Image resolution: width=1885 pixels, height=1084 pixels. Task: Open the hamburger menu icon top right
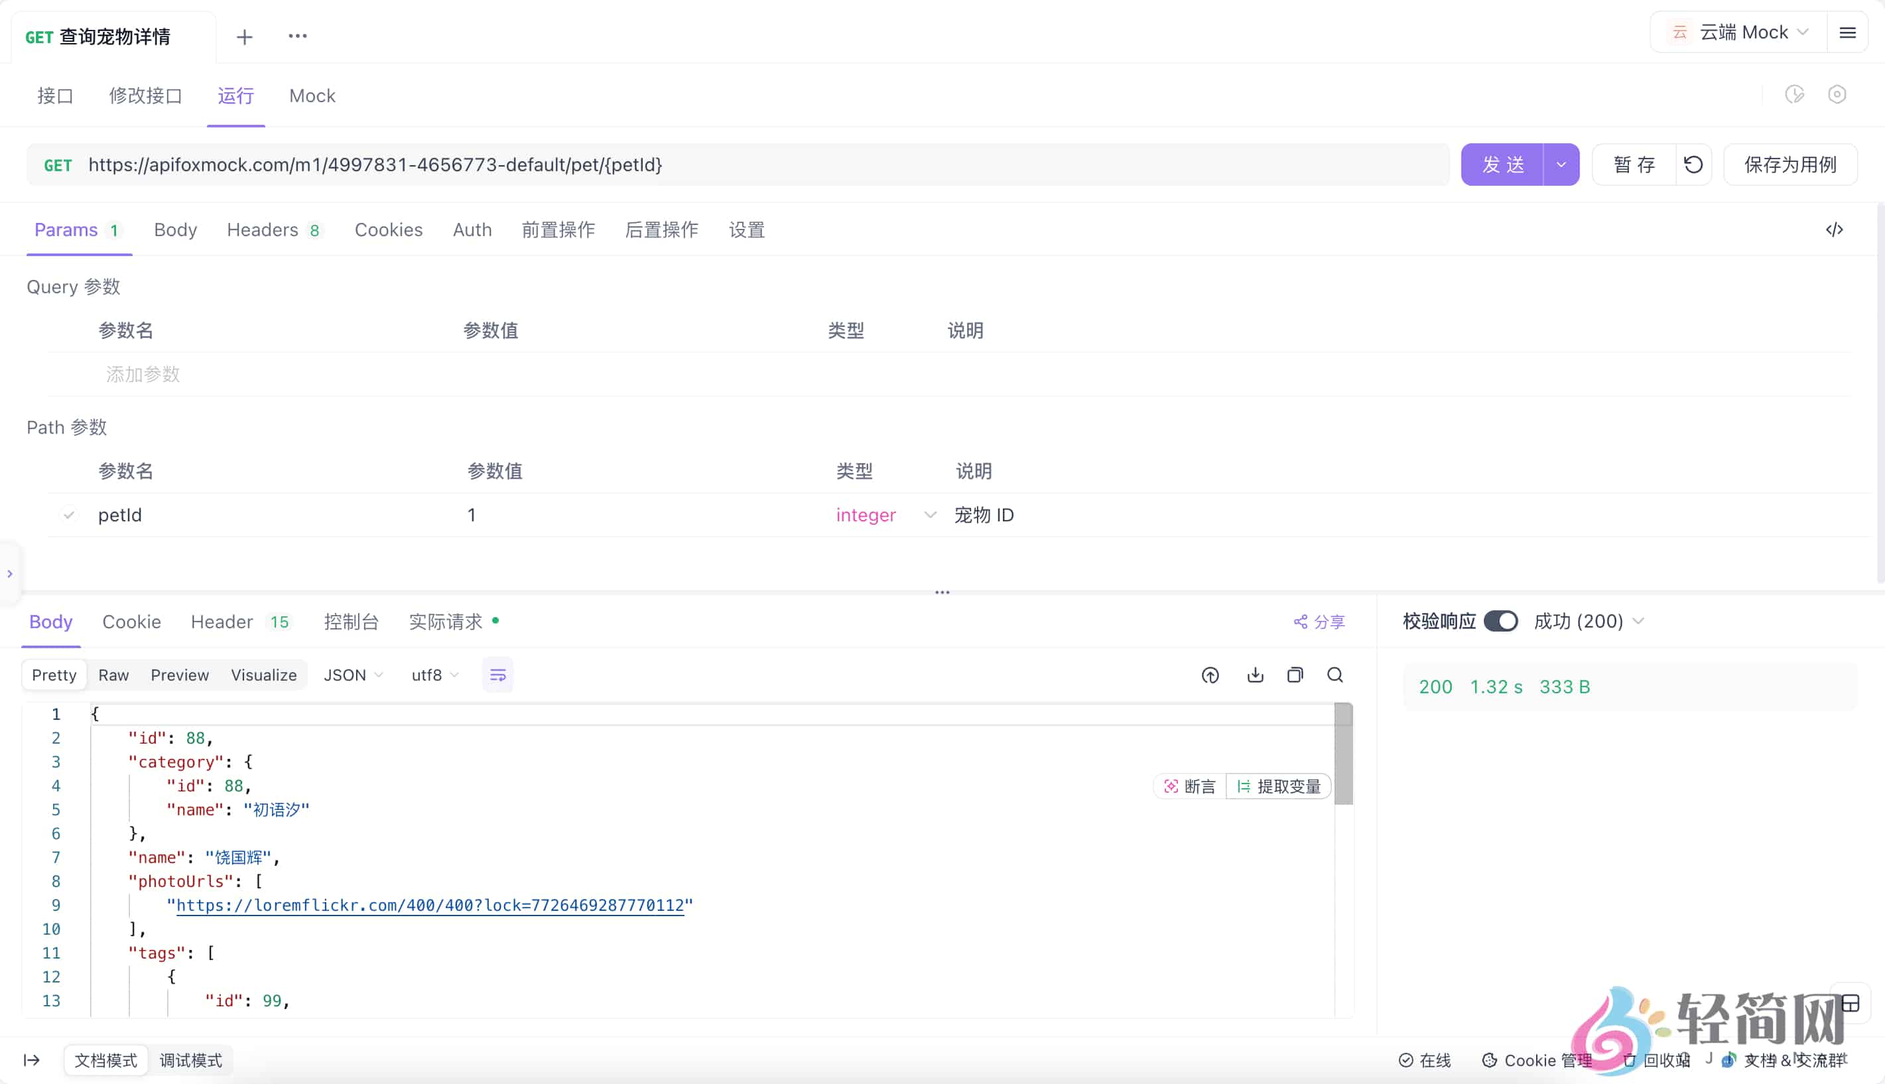(x=1847, y=33)
